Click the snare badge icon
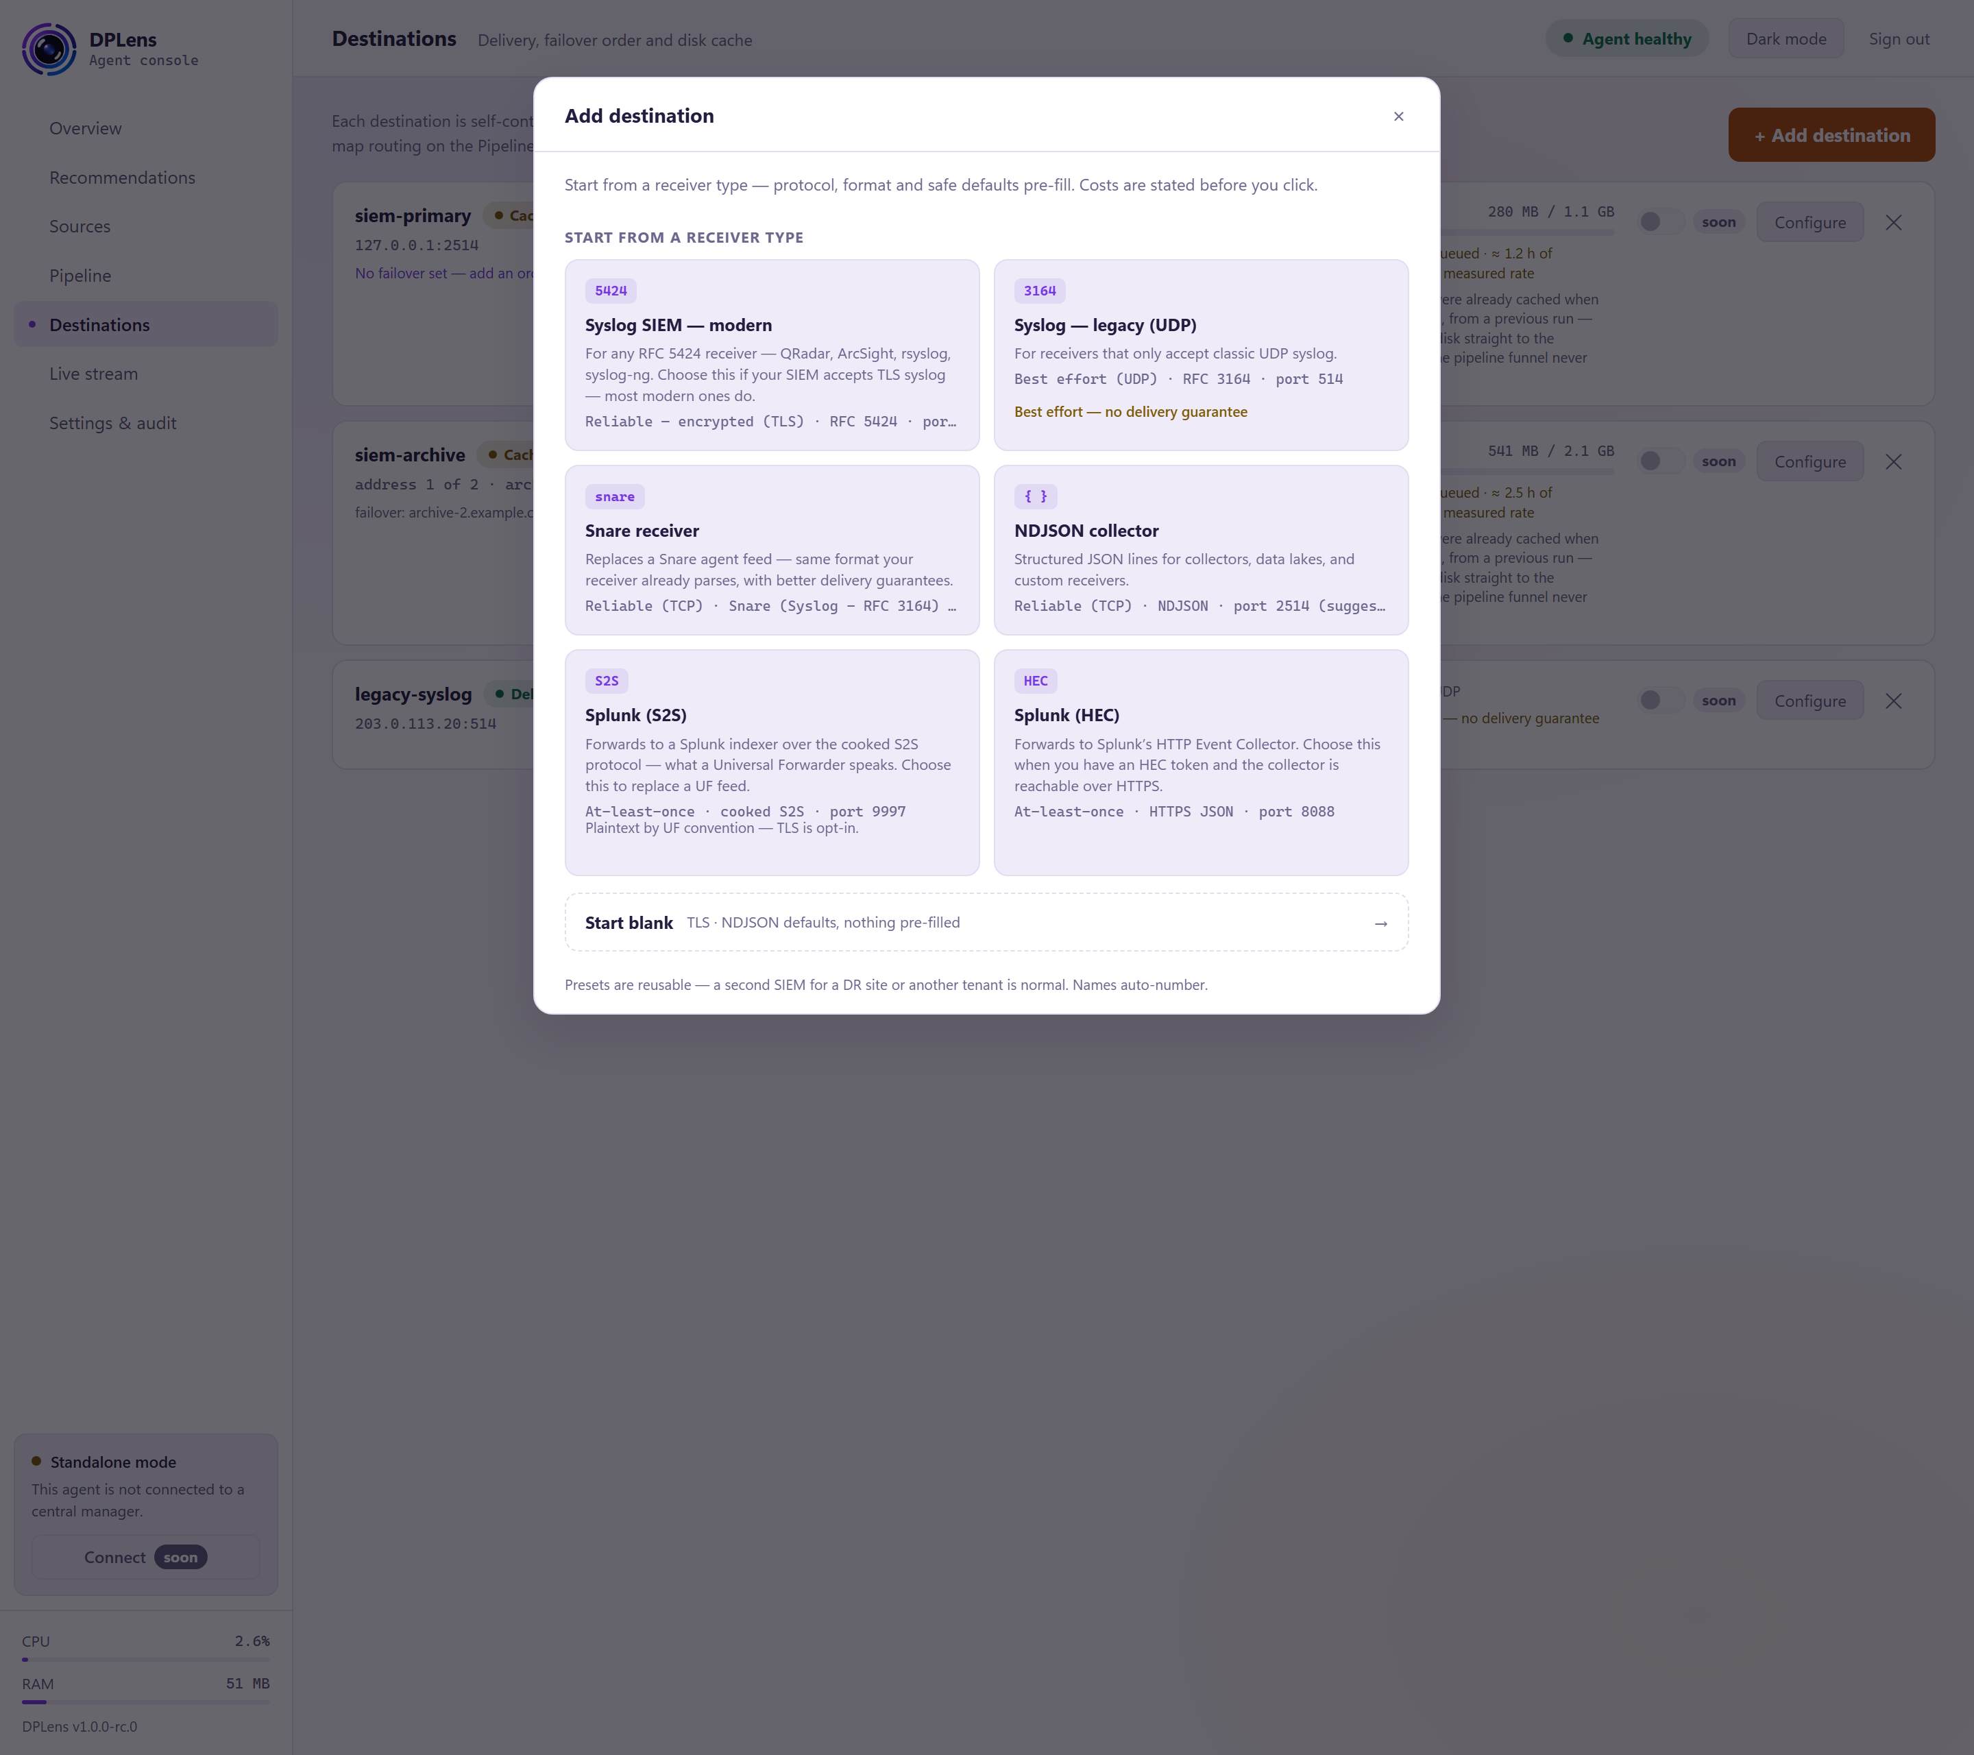The height and width of the screenshot is (1755, 1974). click(x=614, y=496)
